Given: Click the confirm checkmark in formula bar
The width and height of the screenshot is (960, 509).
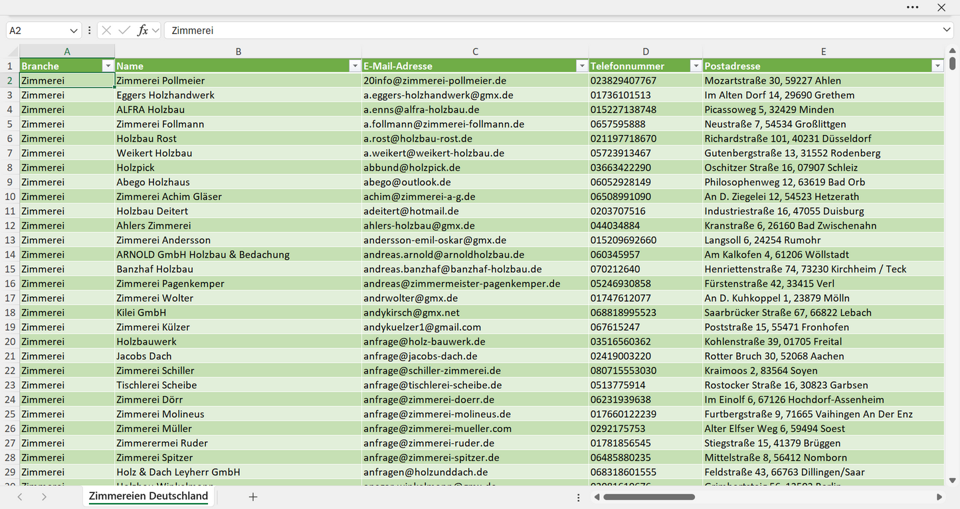Looking at the screenshot, I should (x=124, y=31).
